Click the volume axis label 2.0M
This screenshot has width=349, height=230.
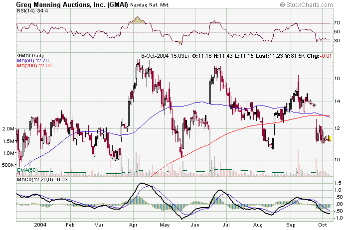tap(9, 128)
